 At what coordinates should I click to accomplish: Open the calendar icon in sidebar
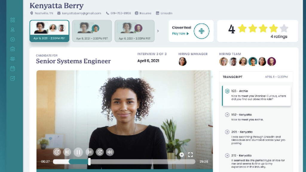pyautogui.click(x=13, y=68)
